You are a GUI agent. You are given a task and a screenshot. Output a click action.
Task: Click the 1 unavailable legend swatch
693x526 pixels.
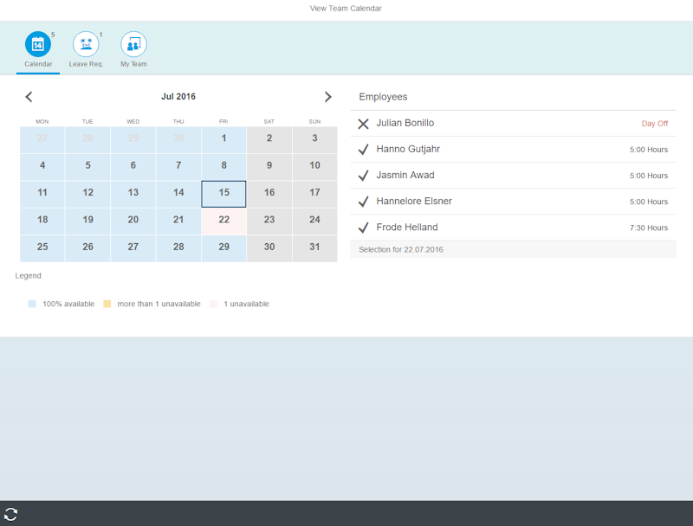(213, 305)
